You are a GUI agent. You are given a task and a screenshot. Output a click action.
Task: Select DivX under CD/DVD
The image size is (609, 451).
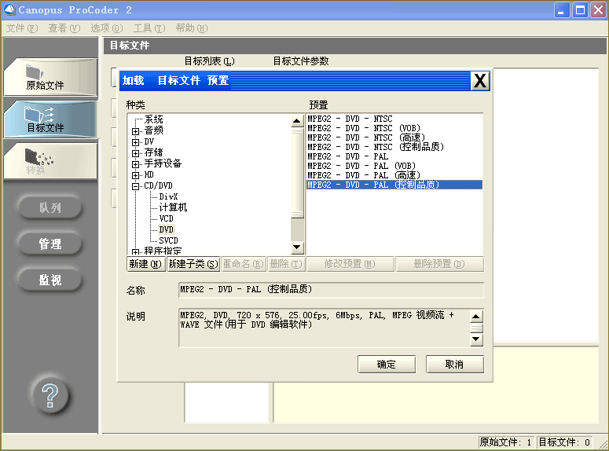point(168,196)
